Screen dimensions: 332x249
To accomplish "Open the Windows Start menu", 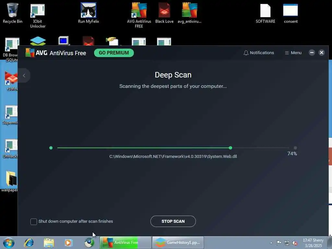I will pyautogui.click(x=8, y=243).
